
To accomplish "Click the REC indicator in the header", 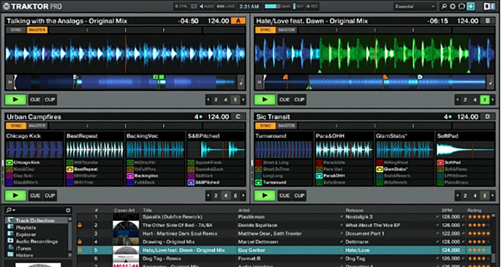I will (x=313, y=6).
